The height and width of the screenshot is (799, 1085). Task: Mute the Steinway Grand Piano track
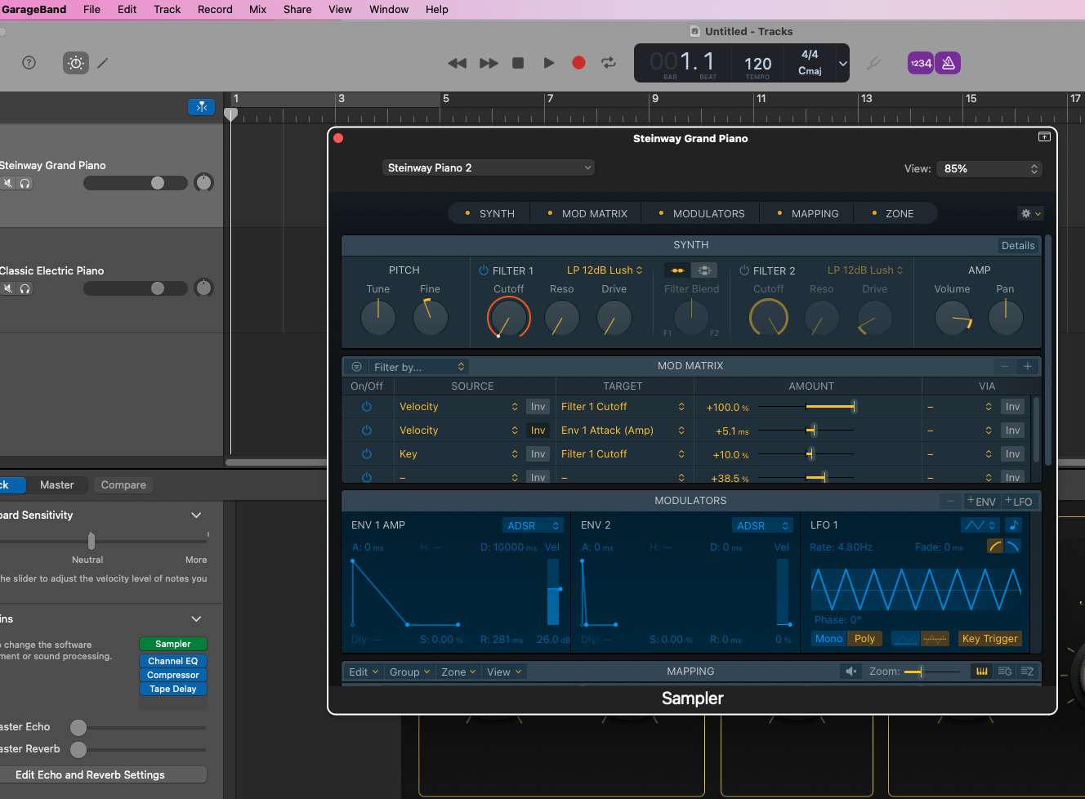[8, 183]
